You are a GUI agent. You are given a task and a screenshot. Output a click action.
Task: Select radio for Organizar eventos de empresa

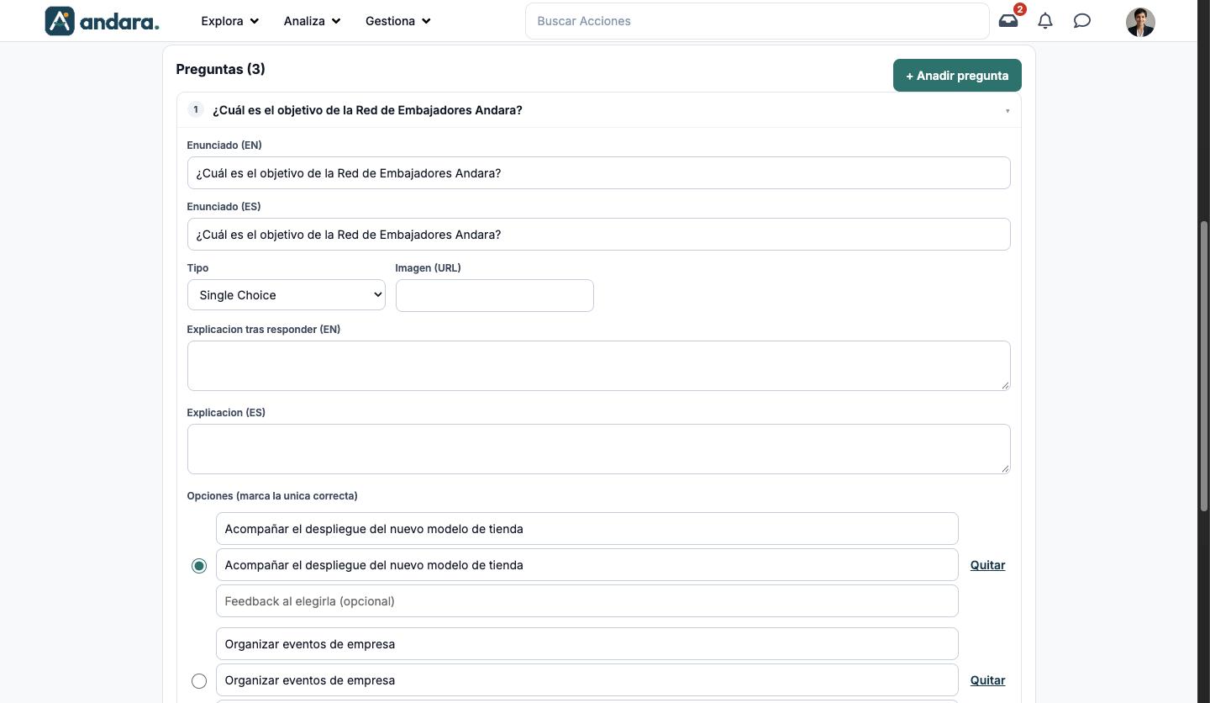coord(199,681)
